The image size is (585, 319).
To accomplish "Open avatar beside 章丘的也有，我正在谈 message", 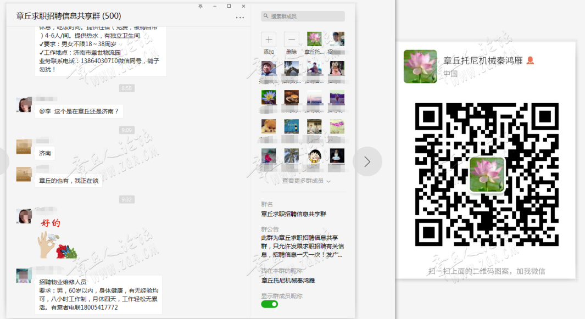I will (x=24, y=174).
